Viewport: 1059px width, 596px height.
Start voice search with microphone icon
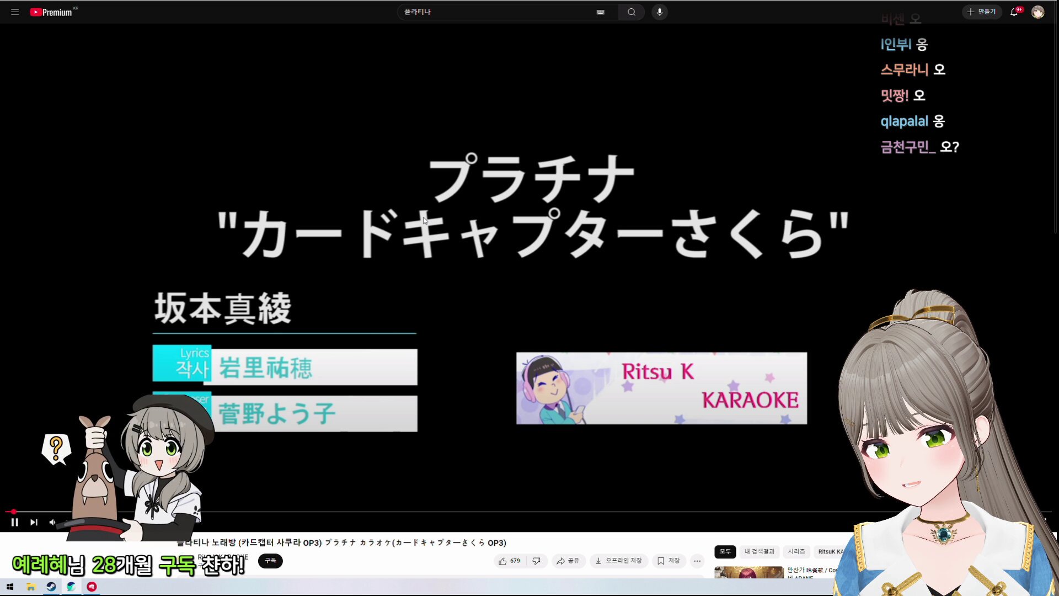click(659, 12)
